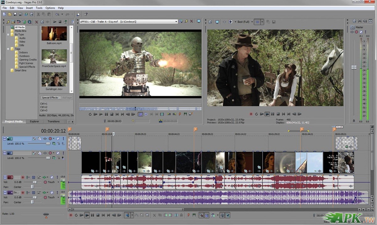Select the Normal Edit tool in timeline toolbar
This screenshot has height=225, width=377.
click(x=128, y=215)
